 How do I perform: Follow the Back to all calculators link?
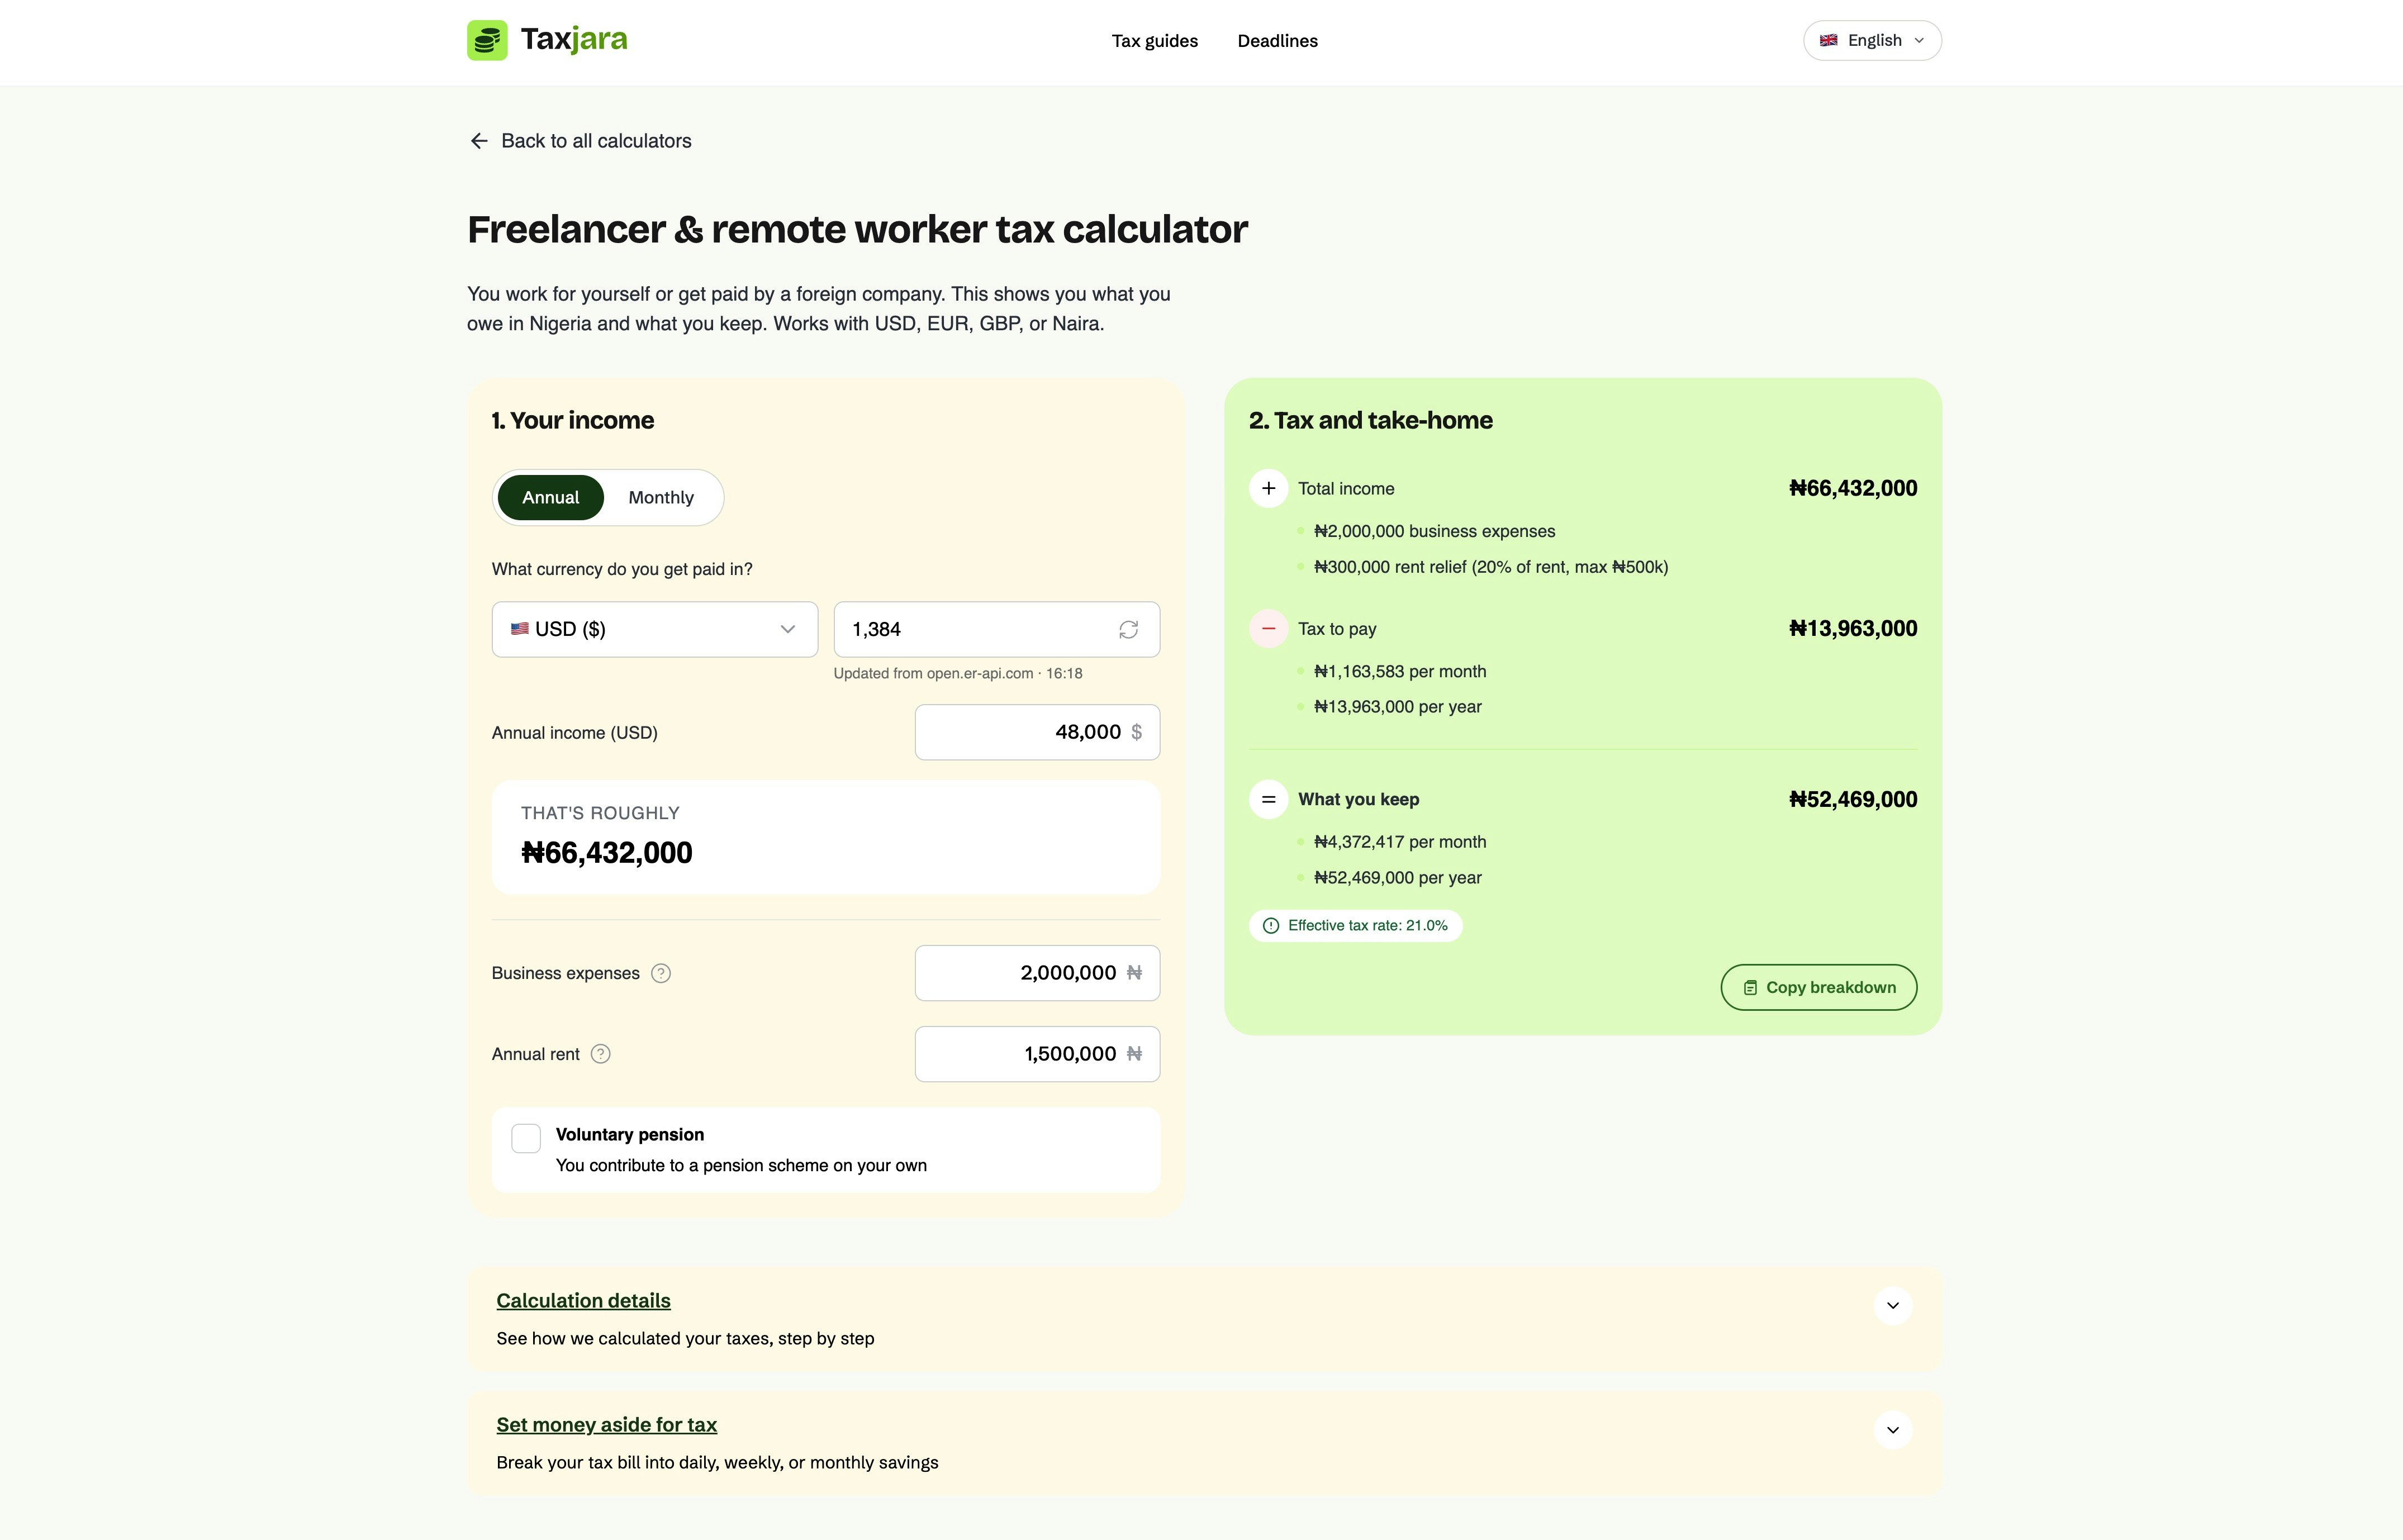tap(596, 140)
